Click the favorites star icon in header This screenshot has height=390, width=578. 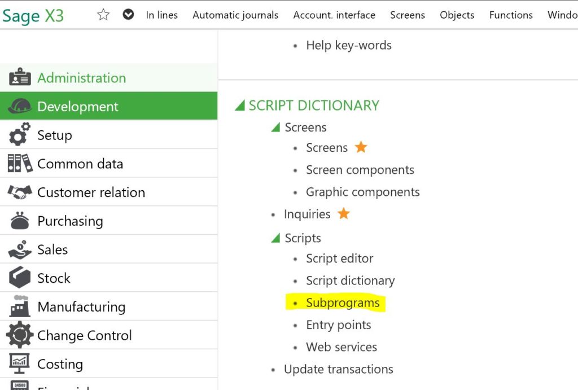click(103, 15)
